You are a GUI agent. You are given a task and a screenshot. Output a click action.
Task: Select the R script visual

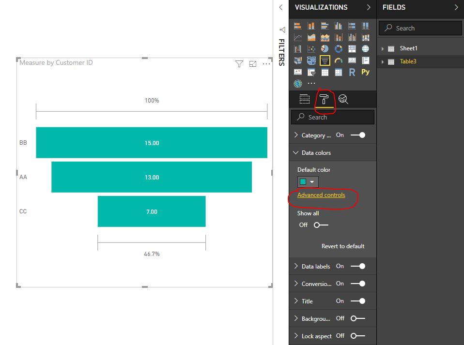[x=352, y=72]
